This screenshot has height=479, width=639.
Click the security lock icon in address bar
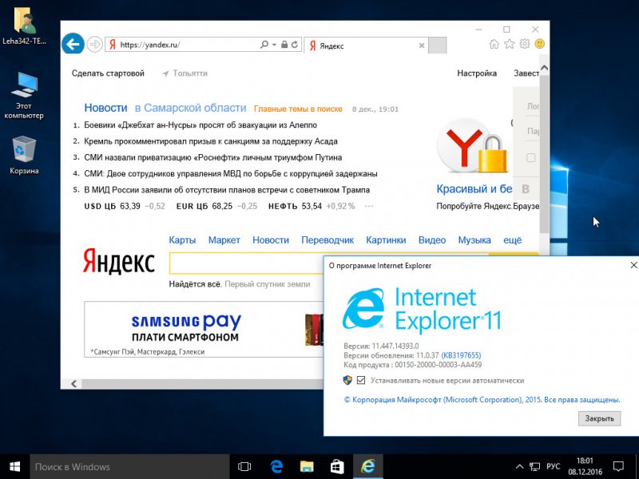point(284,45)
